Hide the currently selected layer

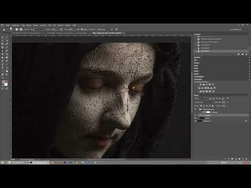195,115
